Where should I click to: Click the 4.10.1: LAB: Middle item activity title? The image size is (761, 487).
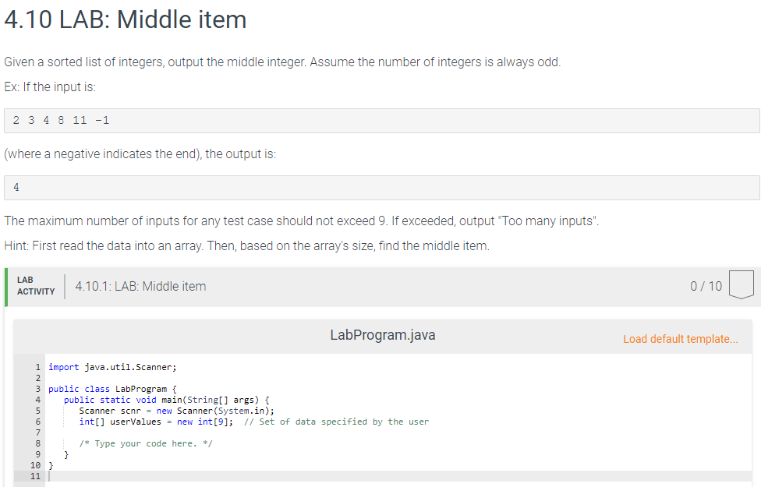pos(141,286)
